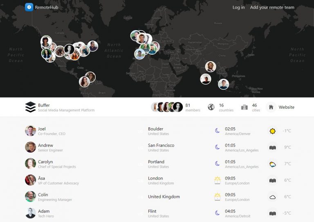Viewport: 314px width, 222px height.
Task: Click the sunrise icon in Åsa's row
Action: [x=217, y=180]
